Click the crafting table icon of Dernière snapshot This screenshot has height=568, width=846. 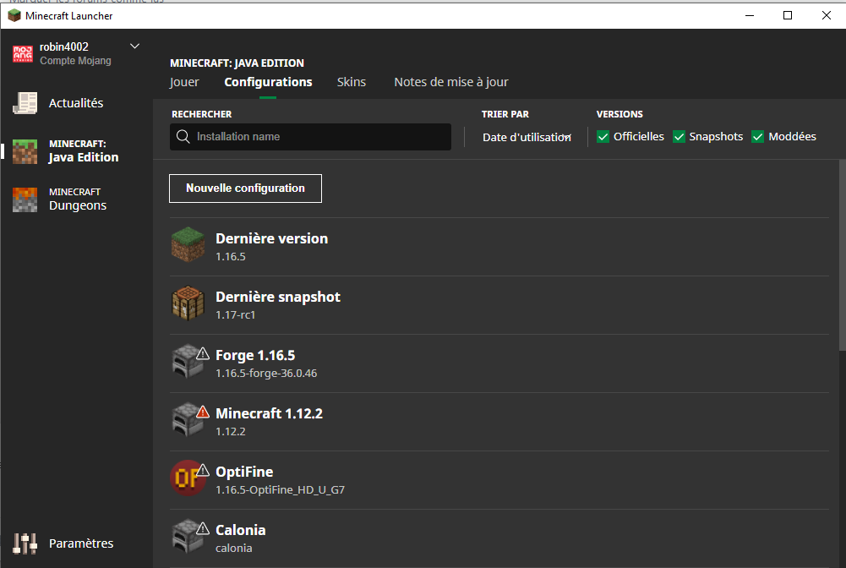[x=188, y=303]
